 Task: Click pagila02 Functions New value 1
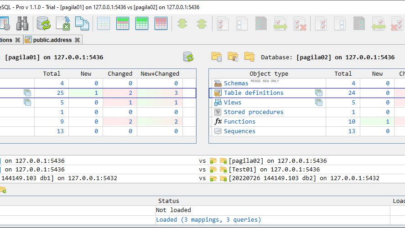click(x=387, y=122)
